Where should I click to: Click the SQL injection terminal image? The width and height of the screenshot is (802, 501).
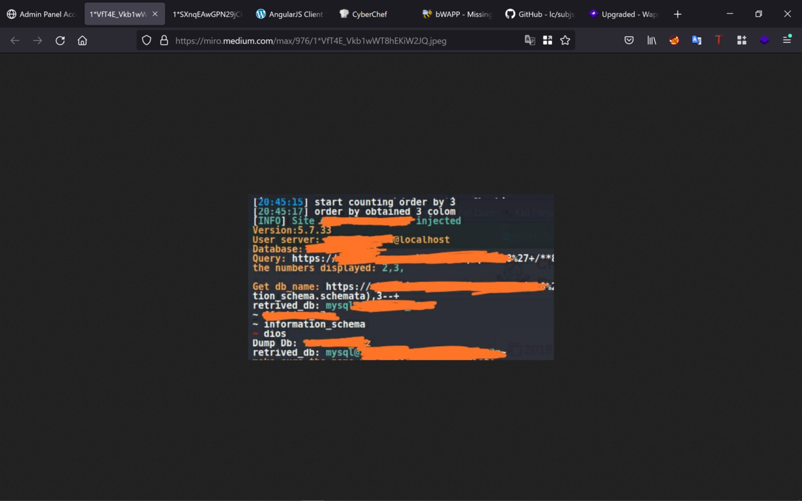click(x=401, y=277)
